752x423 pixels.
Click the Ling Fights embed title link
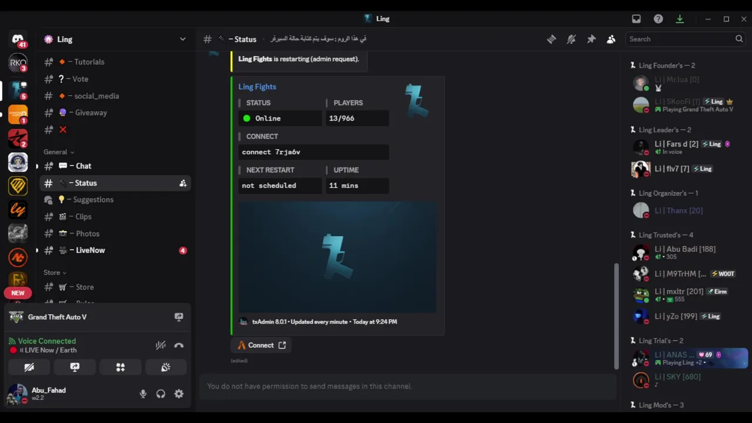pyautogui.click(x=257, y=86)
